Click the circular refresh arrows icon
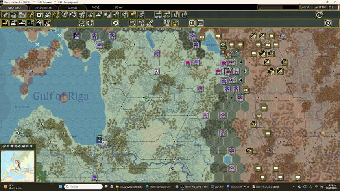Viewport: 340px width, 191px height. pyautogui.click(x=115, y=23)
